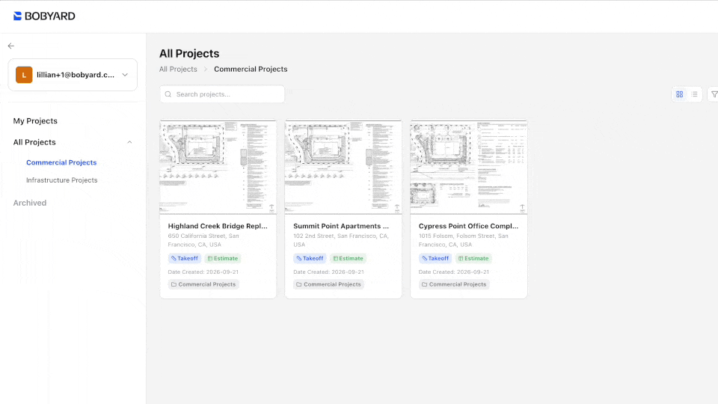Open the lillian+1@bobyard account dropdown
Image resolution: width=718 pixels, height=404 pixels.
click(x=73, y=75)
